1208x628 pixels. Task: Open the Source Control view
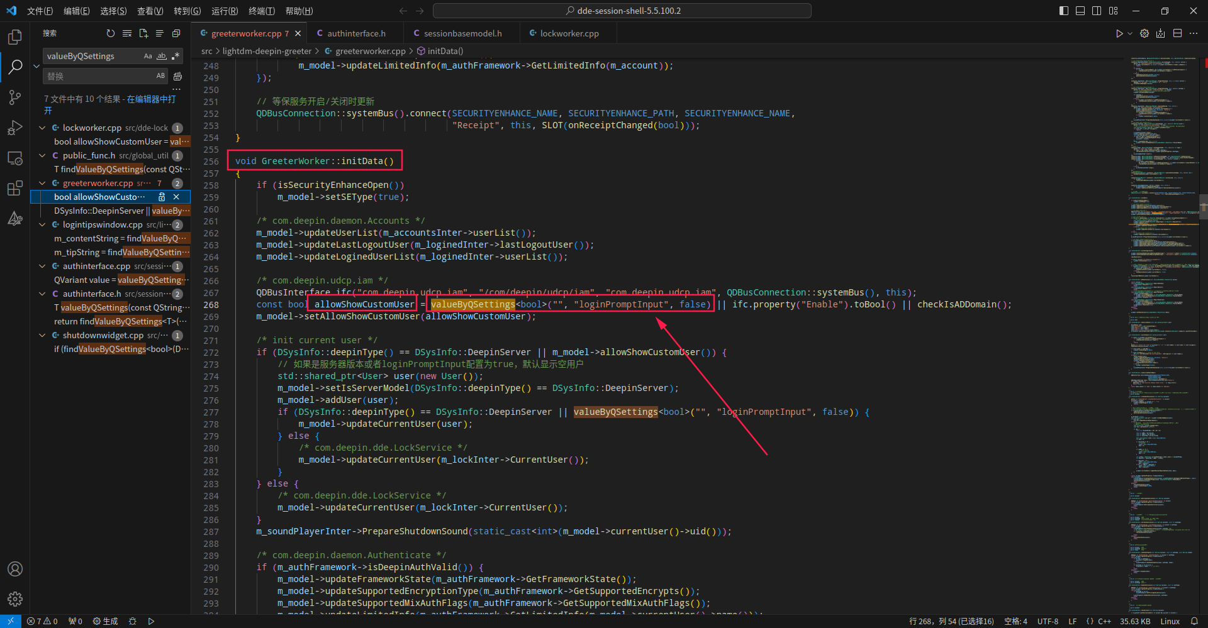tap(15, 97)
